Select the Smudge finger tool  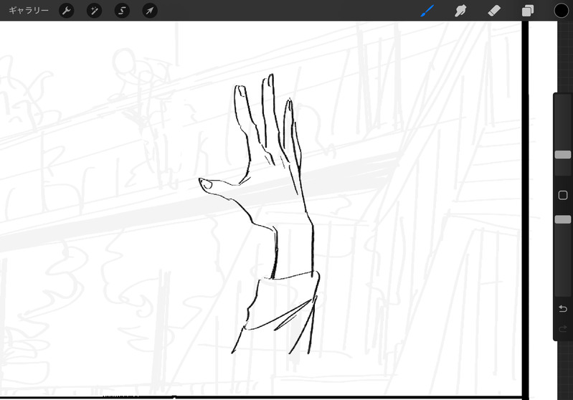460,11
